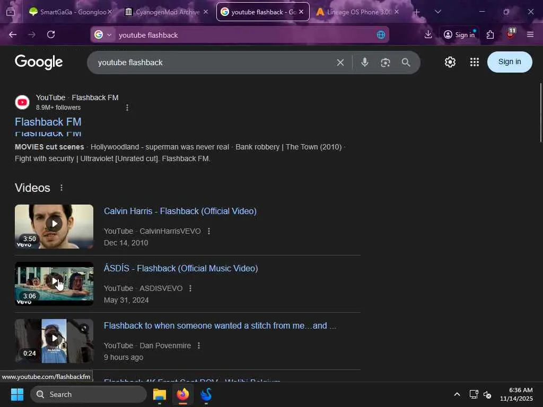Open the Windows Start menu
543x407 pixels.
tap(17, 394)
